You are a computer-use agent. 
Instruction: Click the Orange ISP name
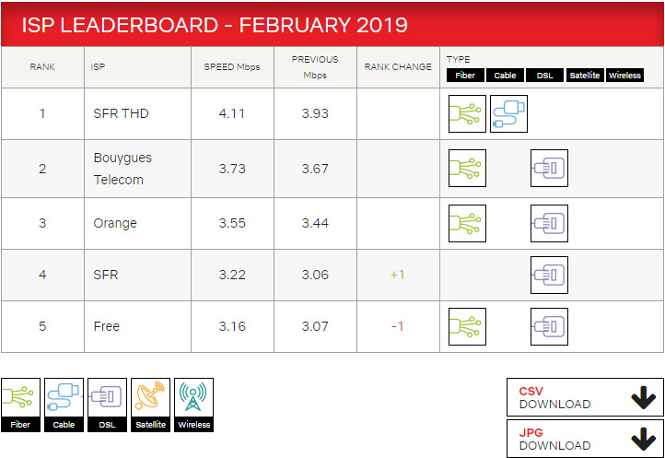pyautogui.click(x=115, y=223)
